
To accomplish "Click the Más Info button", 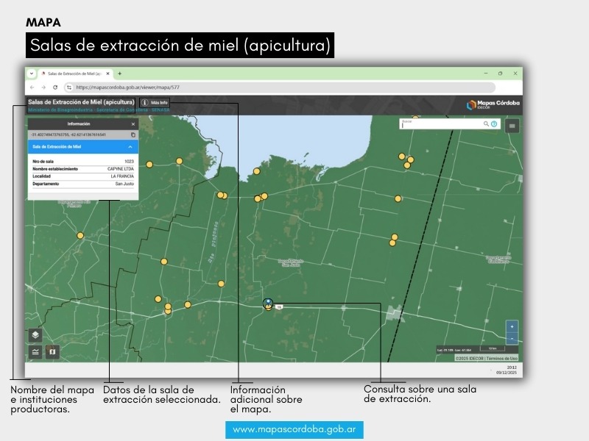I will (155, 103).
